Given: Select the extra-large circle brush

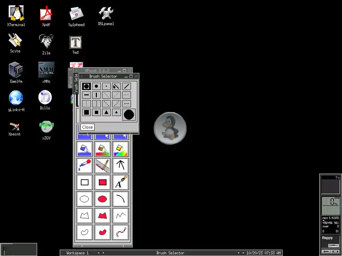Looking at the screenshot, I should [x=129, y=115].
